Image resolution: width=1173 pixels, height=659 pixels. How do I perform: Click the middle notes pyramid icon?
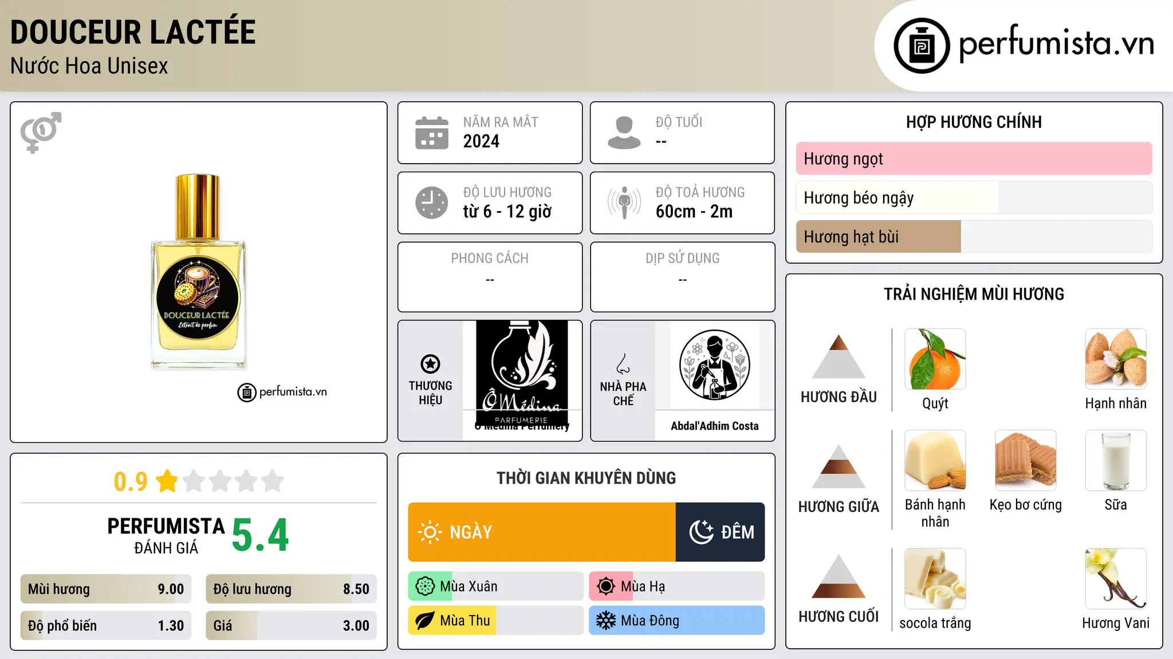pos(839,466)
